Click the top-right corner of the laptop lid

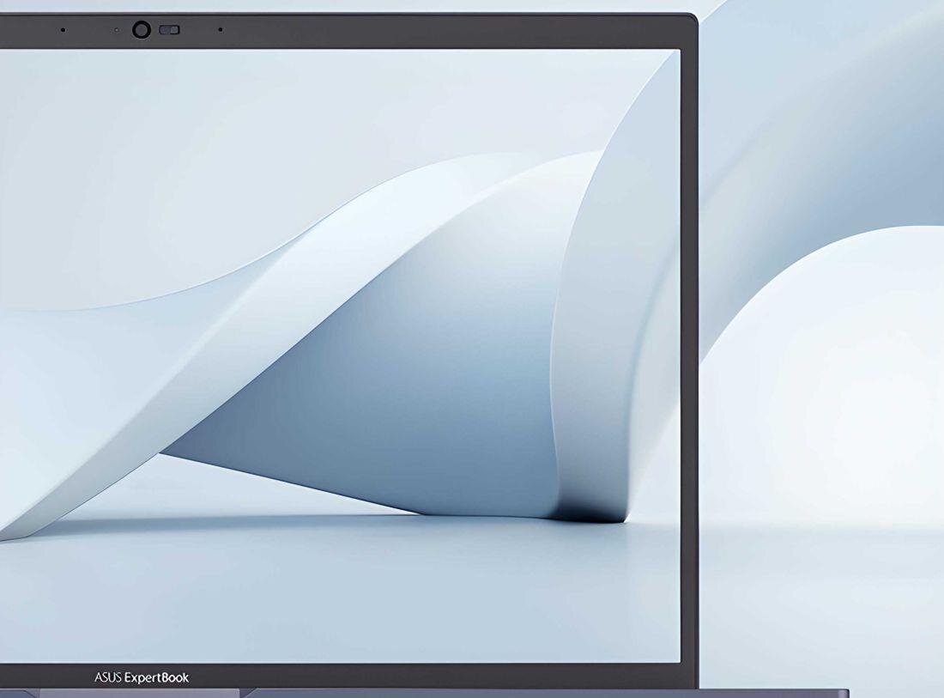[x=693, y=17]
